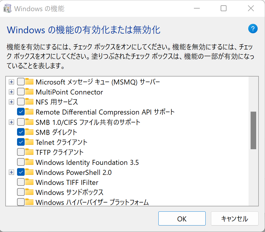Enable the TFTP クライアント checkbox
The image size is (265, 232).
21,152
